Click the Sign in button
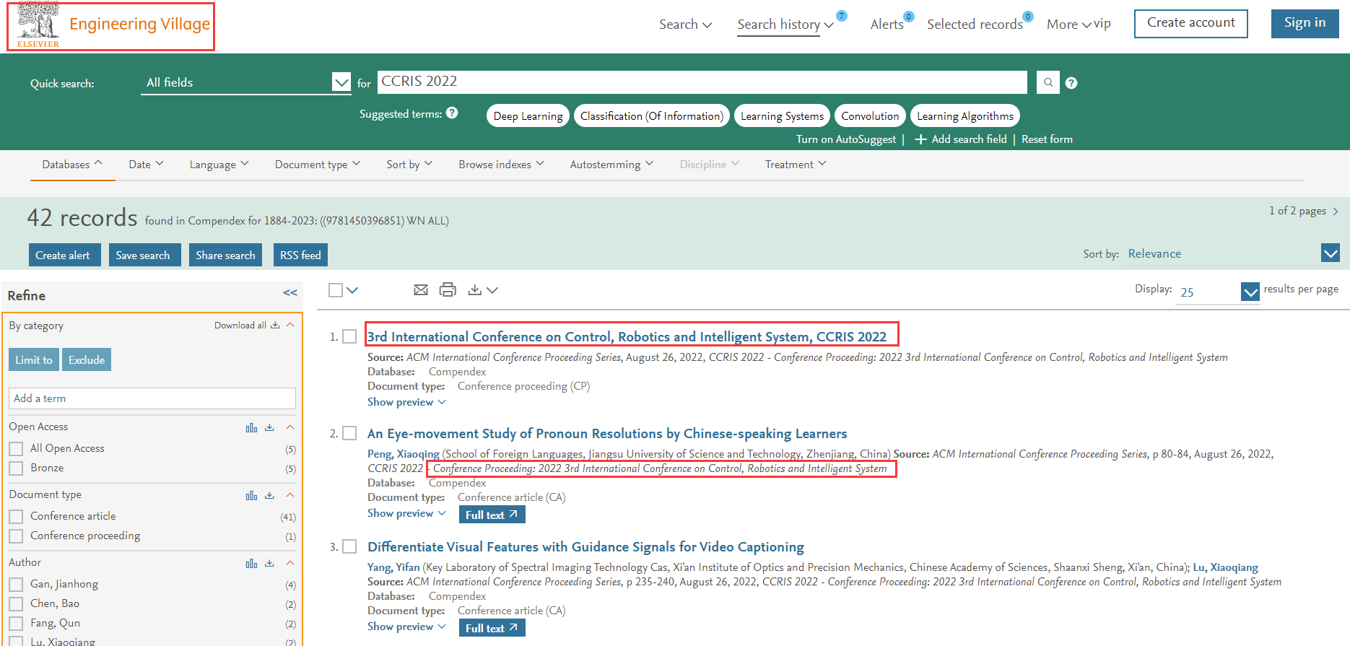The image size is (1350, 646). [x=1305, y=23]
